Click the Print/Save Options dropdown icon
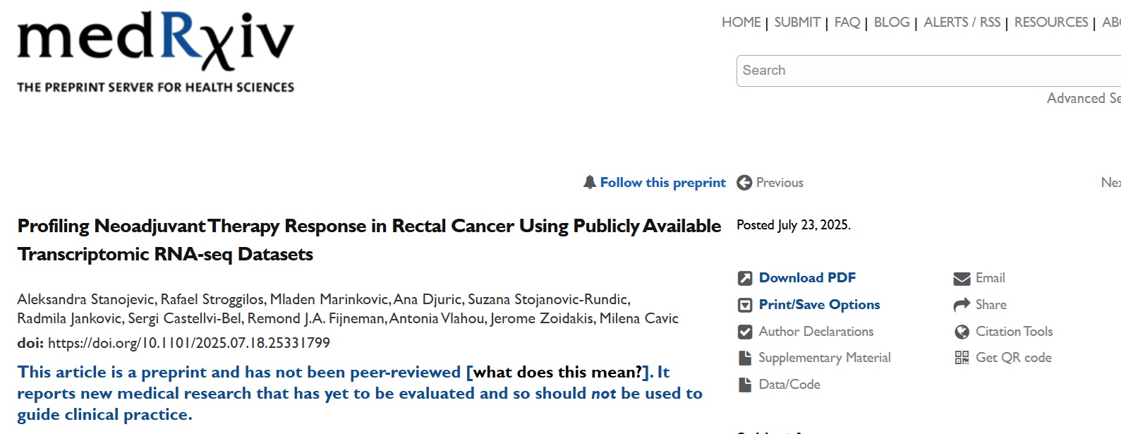The width and height of the screenshot is (1121, 434). (x=745, y=305)
